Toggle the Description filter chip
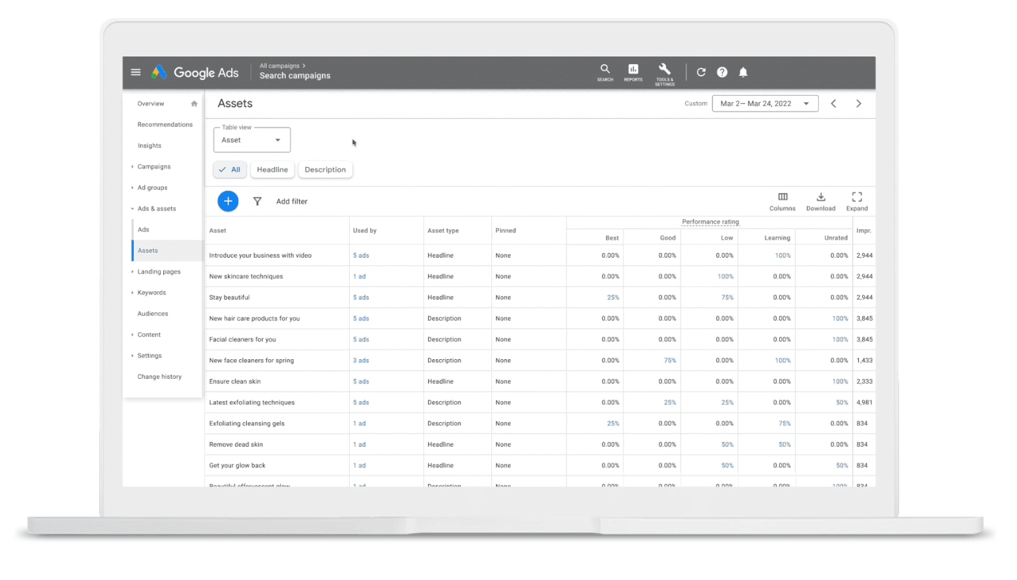The width and height of the screenshot is (1017, 580). pyautogui.click(x=325, y=170)
